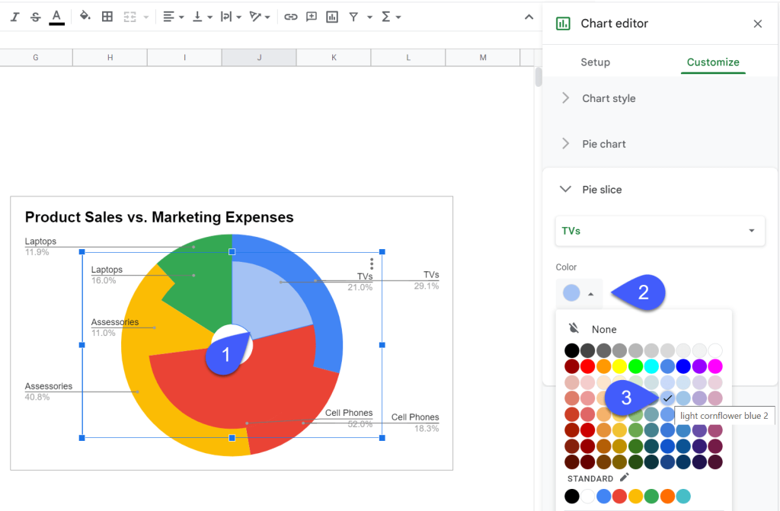Open the borders tool
Screen dimensions: 780x511
click(x=107, y=16)
